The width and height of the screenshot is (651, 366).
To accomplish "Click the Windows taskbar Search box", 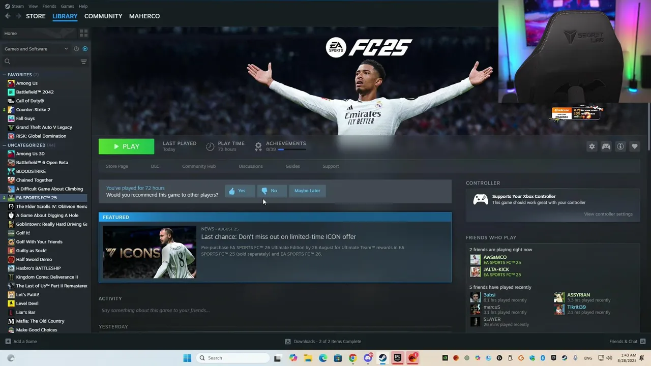I will (233, 358).
